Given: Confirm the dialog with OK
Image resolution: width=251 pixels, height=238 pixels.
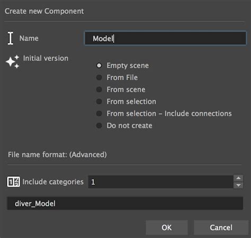Looking at the screenshot, I should coord(167,227).
